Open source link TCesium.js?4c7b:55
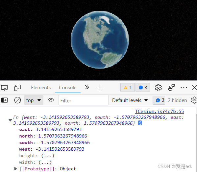The width and height of the screenshot is (197, 172). pos(160,111)
